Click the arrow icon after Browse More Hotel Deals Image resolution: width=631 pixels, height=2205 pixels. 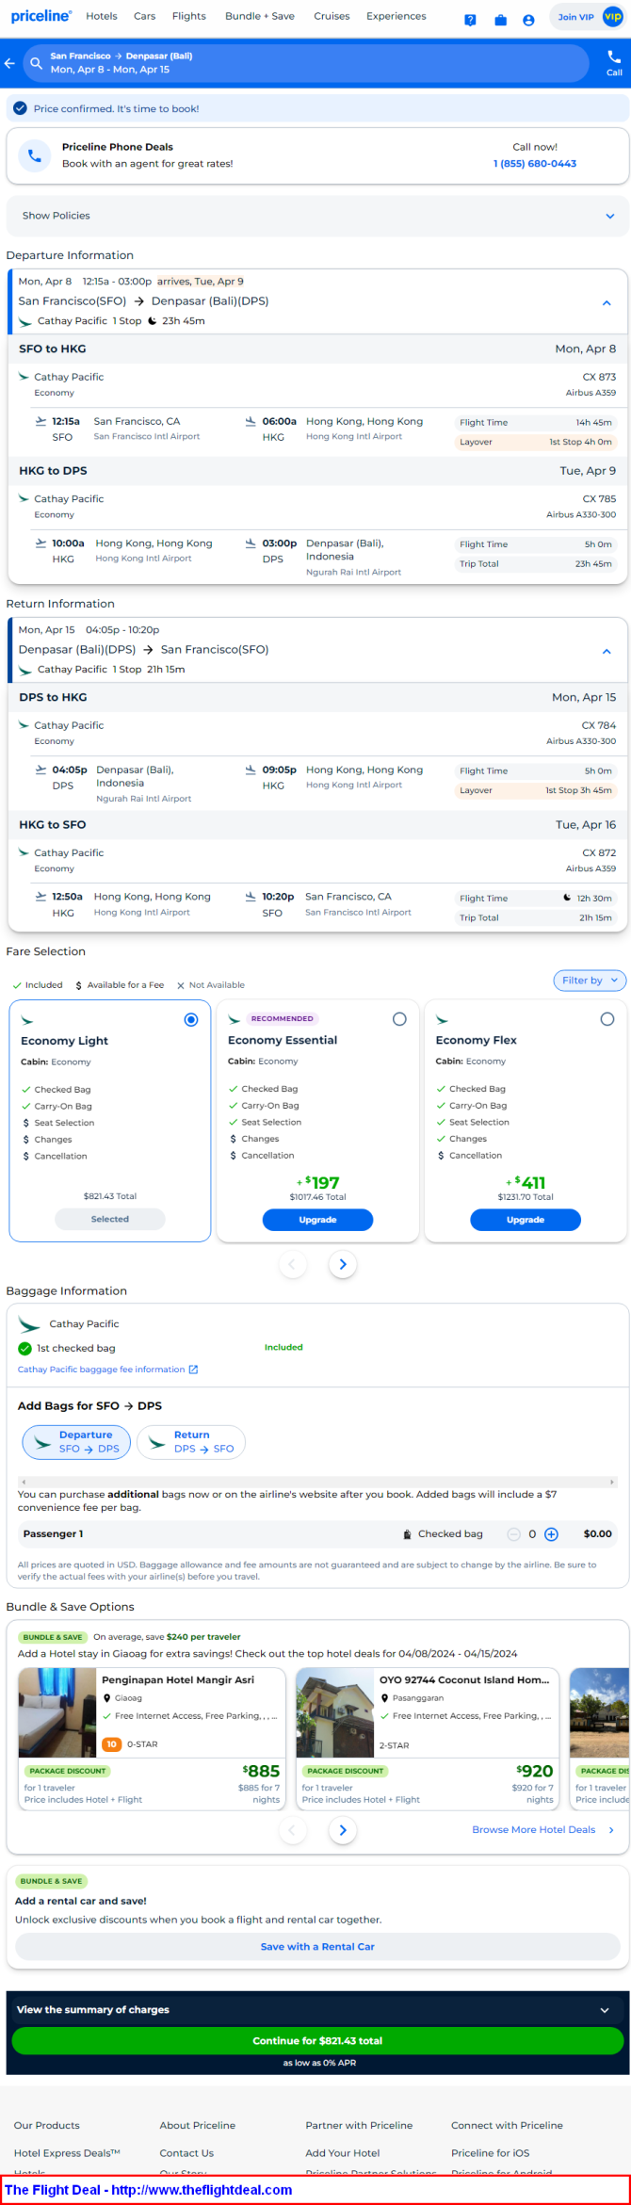click(611, 1830)
